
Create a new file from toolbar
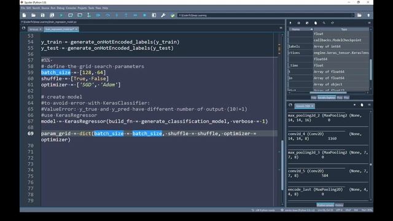pos(24,15)
